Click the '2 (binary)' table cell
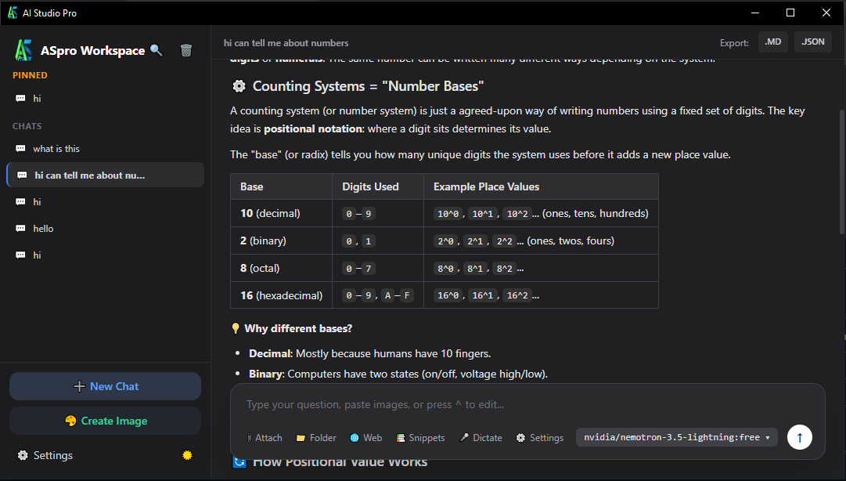 (x=281, y=240)
